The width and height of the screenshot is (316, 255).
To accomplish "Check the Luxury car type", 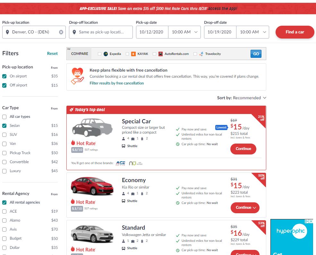I will (x=4, y=171).
